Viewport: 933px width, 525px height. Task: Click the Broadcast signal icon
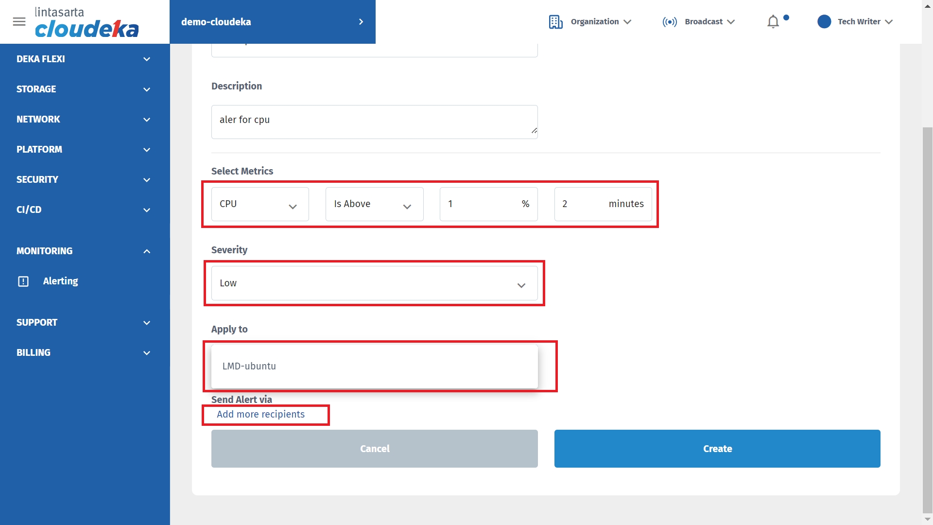pos(669,22)
